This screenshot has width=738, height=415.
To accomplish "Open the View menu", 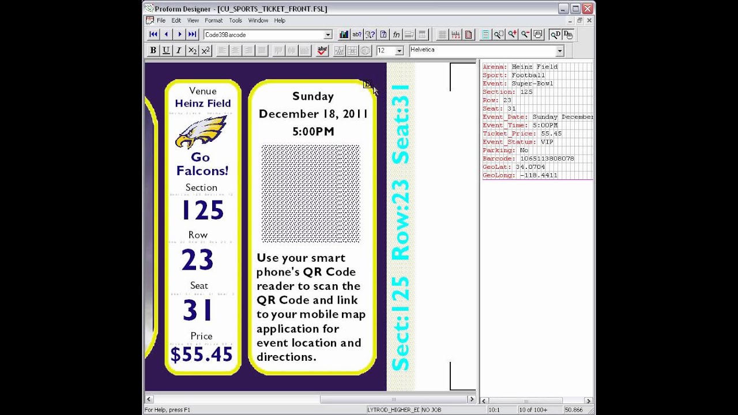I will point(193,20).
